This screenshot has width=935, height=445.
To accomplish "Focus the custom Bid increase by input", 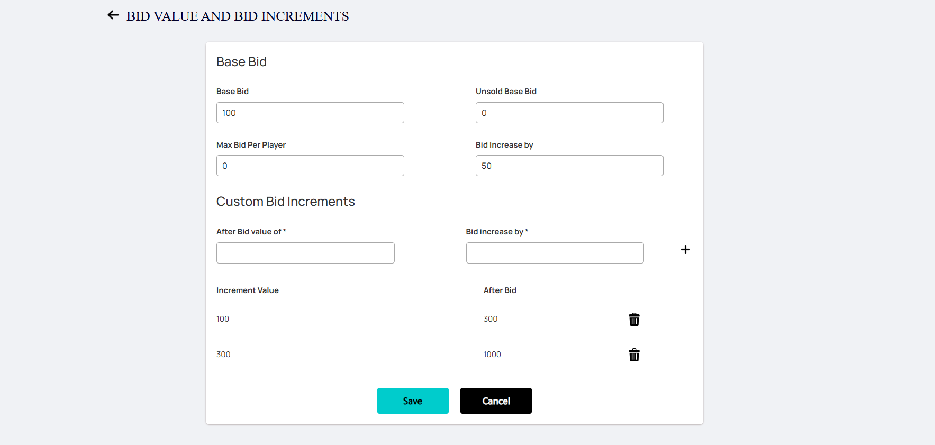I will tap(555, 253).
